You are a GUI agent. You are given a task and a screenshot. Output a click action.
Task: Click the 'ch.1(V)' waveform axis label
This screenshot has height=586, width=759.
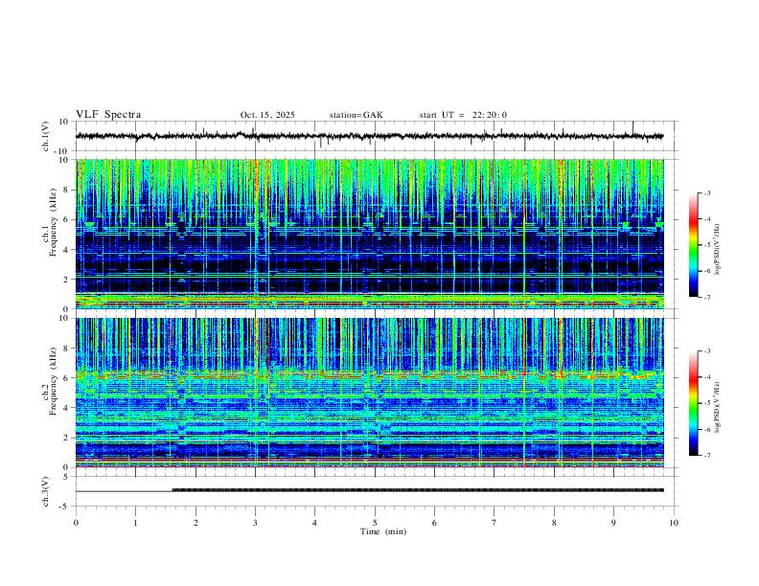click(x=46, y=136)
